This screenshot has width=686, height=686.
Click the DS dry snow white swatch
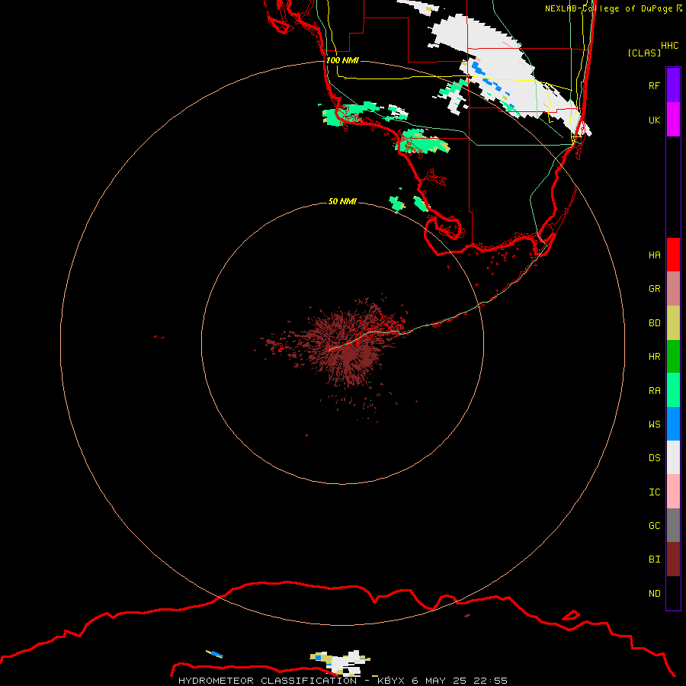coord(673,457)
